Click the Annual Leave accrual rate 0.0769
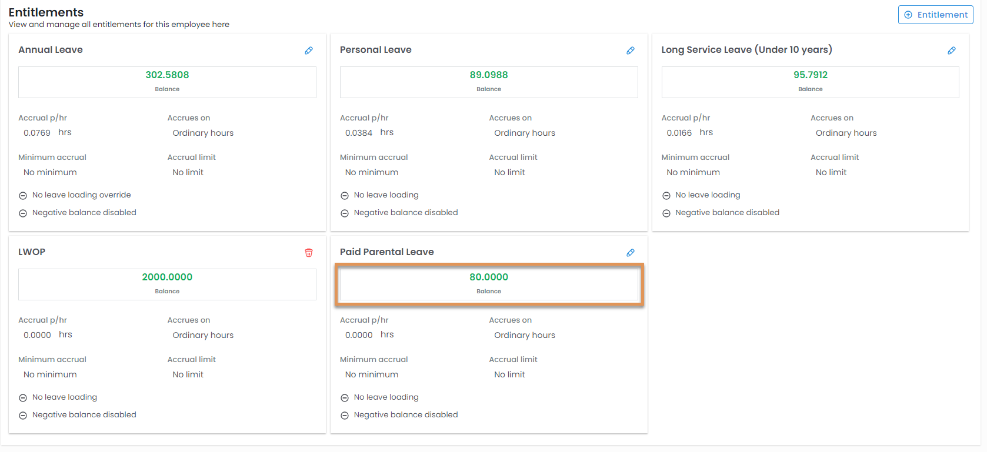This screenshot has width=987, height=452. (x=37, y=133)
